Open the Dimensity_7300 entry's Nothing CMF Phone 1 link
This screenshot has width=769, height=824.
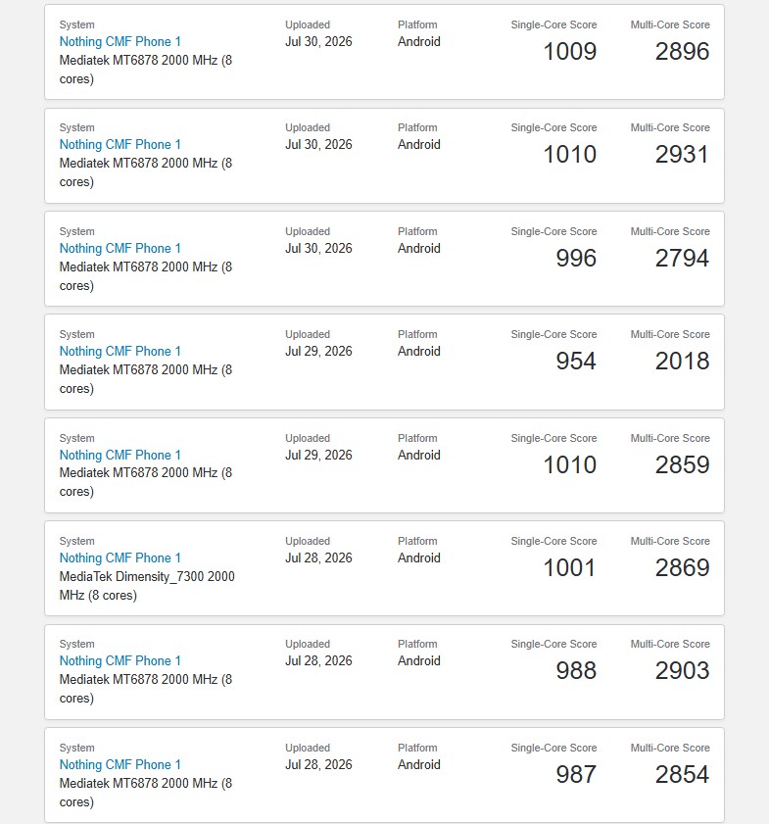click(120, 558)
